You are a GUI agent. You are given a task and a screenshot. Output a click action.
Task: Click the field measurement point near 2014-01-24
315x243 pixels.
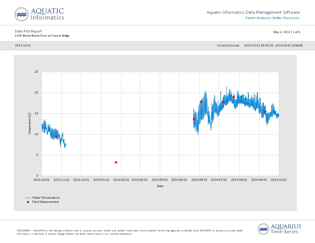pos(116,162)
